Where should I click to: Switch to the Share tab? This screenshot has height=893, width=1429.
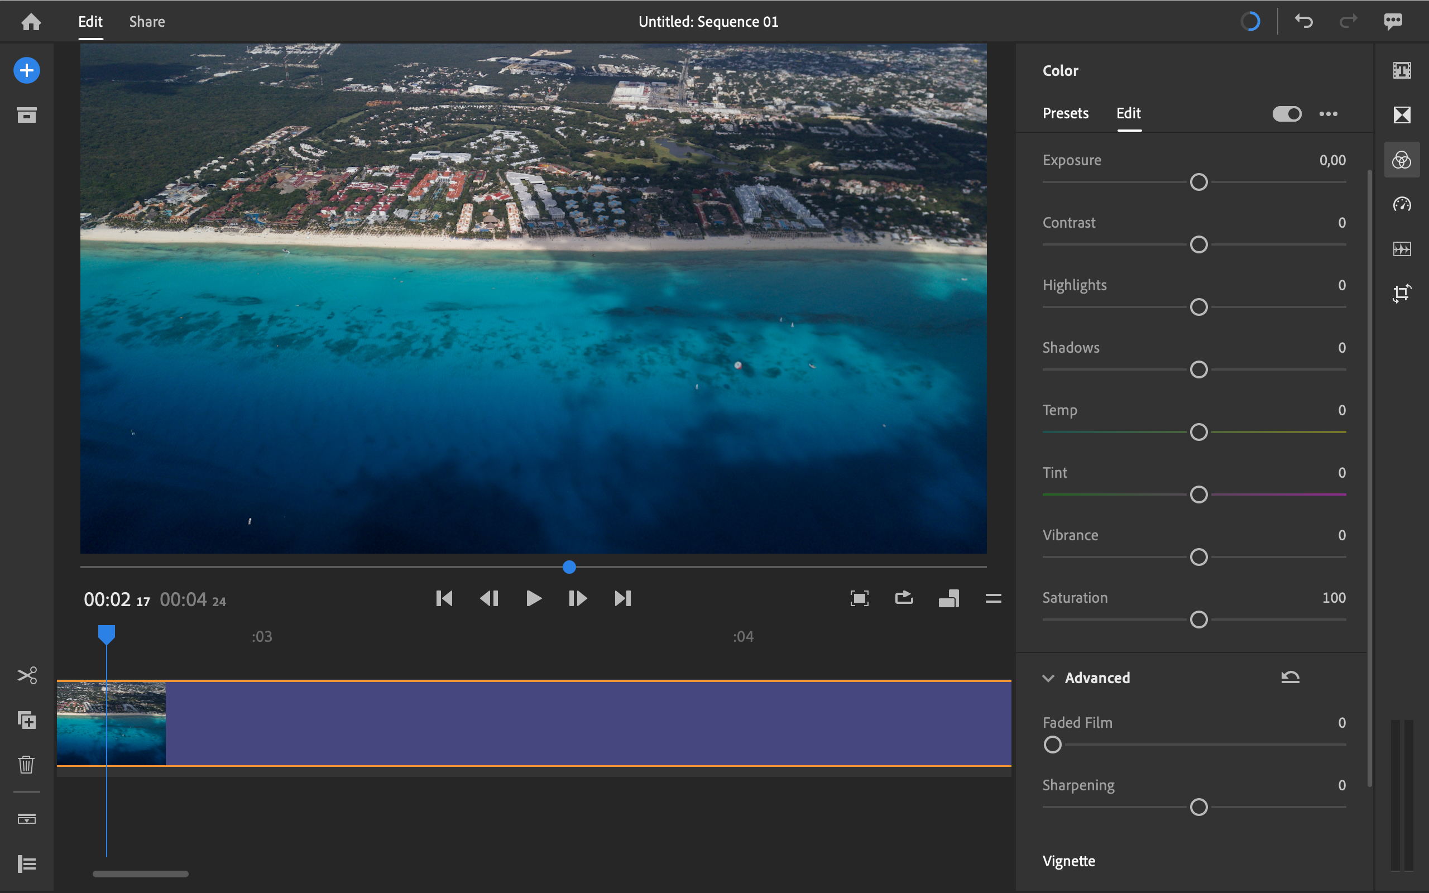coord(147,22)
